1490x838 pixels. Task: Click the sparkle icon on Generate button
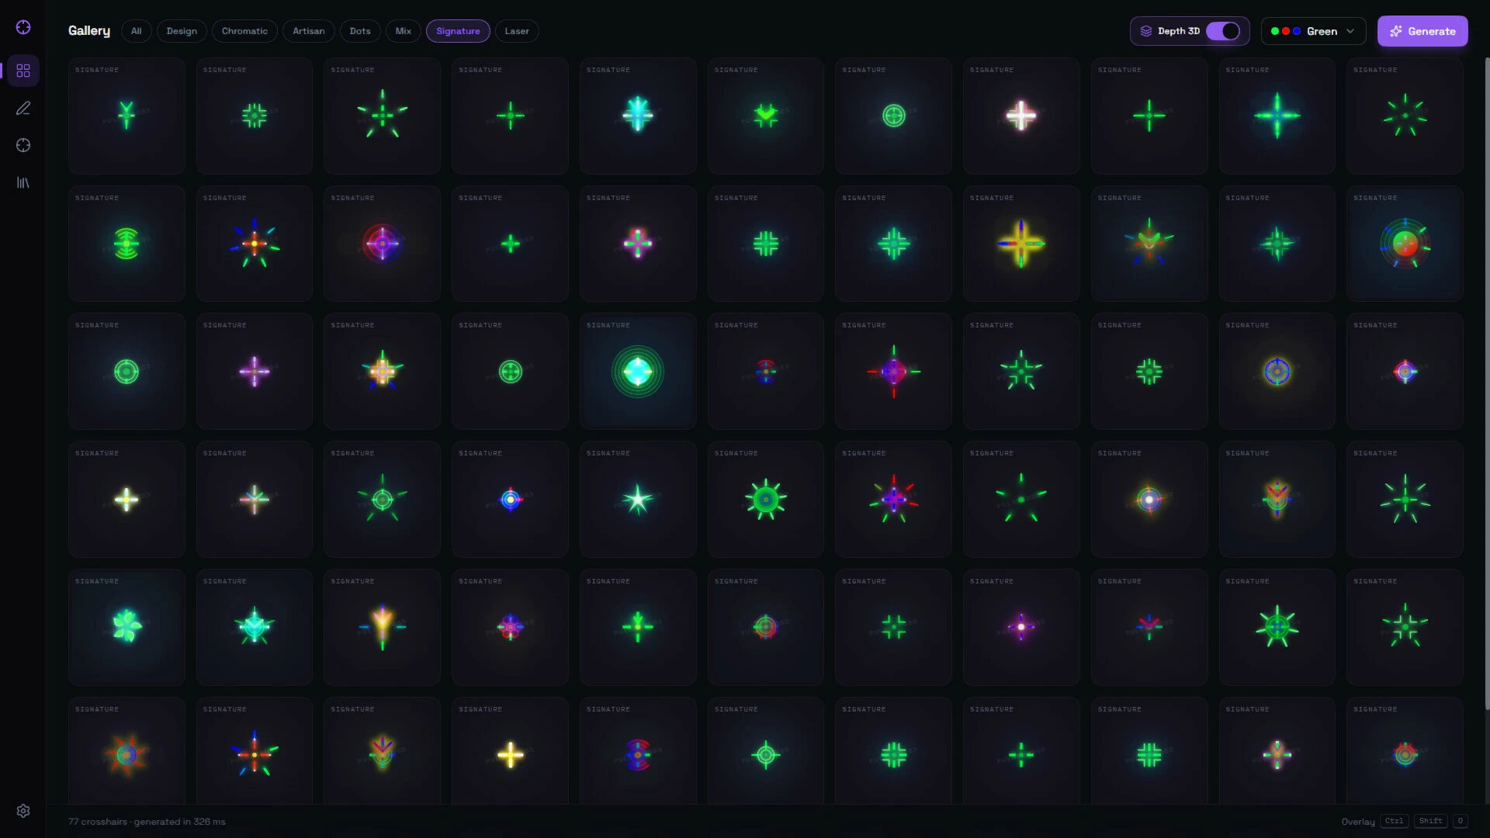click(1396, 31)
